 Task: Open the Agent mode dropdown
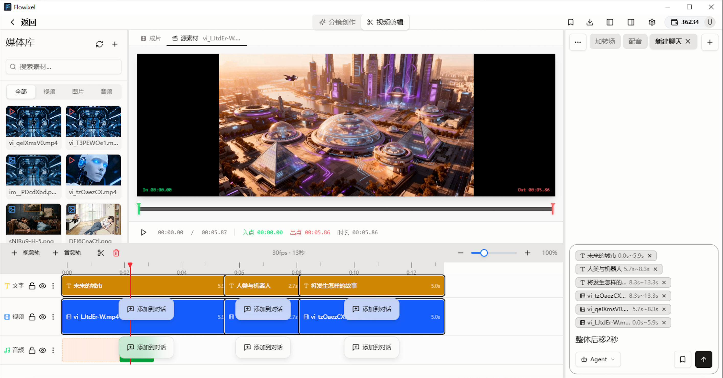click(x=598, y=359)
